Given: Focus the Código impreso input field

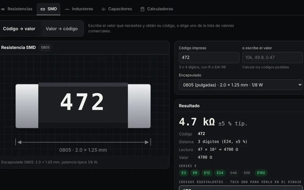Looking at the screenshot, I should click(x=209, y=57).
